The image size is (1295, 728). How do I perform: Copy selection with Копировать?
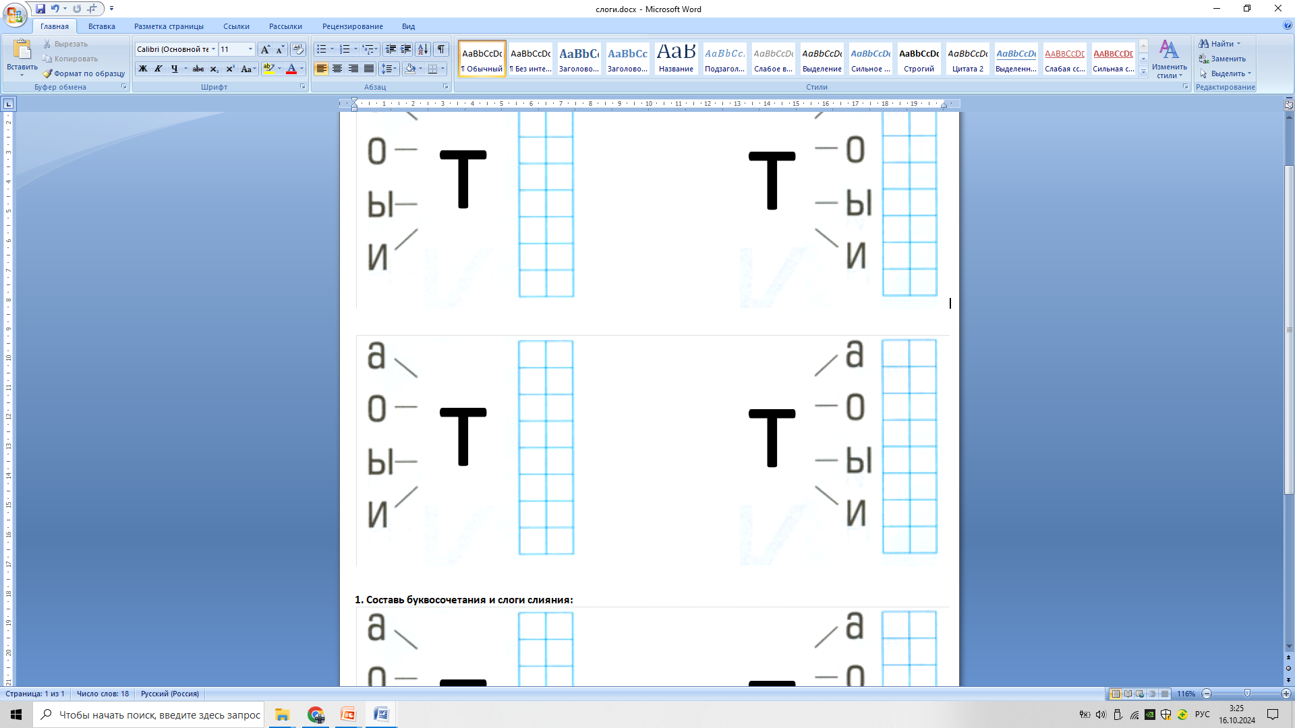click(x=69, y=59)
